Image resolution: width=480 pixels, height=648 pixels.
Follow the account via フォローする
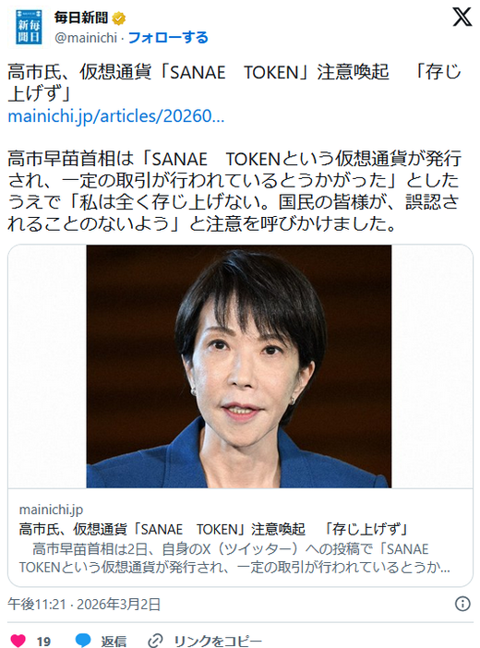(x=168, y=38)
